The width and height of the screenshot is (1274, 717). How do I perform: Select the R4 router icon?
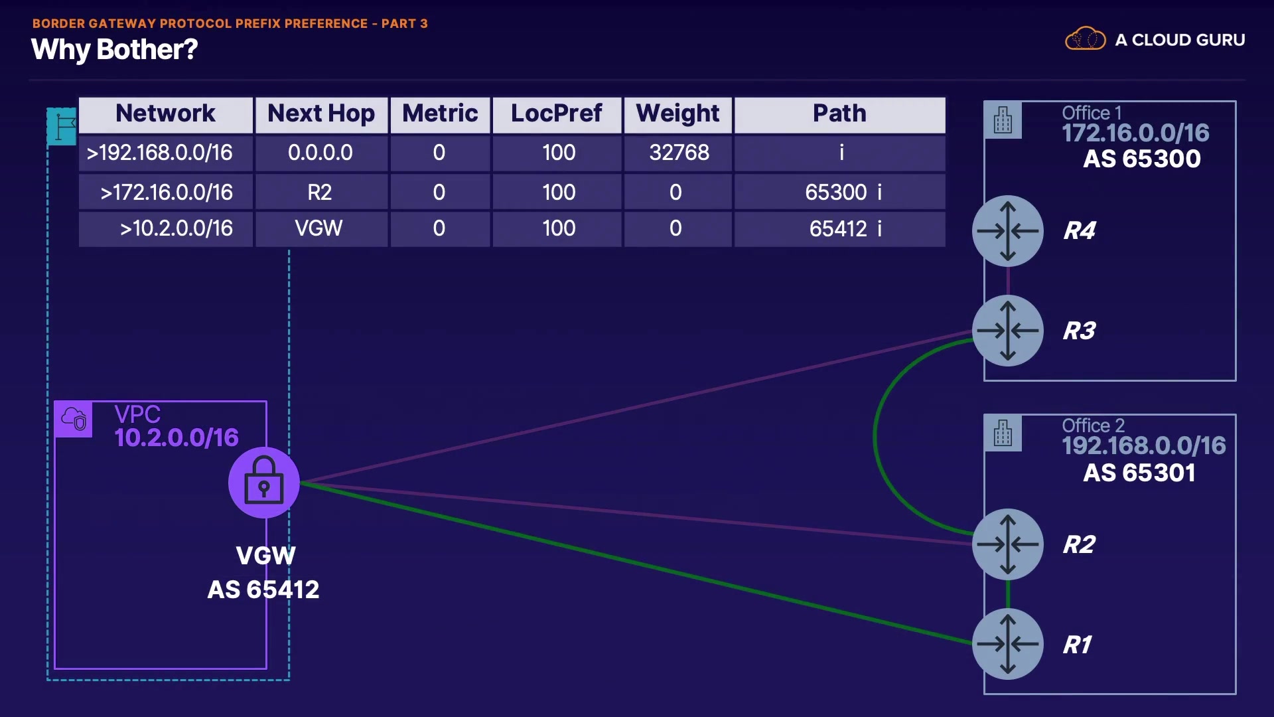pyautogui.click(x=1007, y=231)
